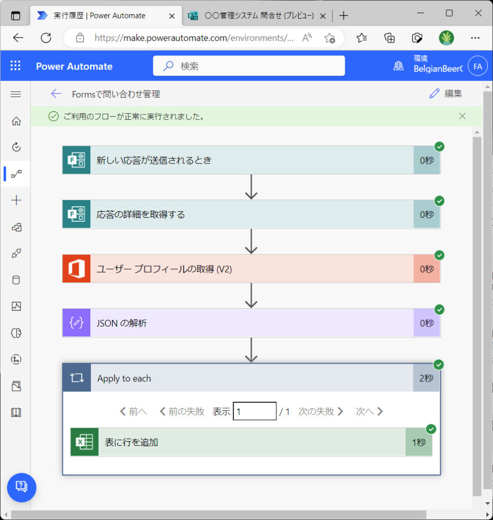Open My flows icon in sidebar

pyautogui.click(x=16, y=174)
